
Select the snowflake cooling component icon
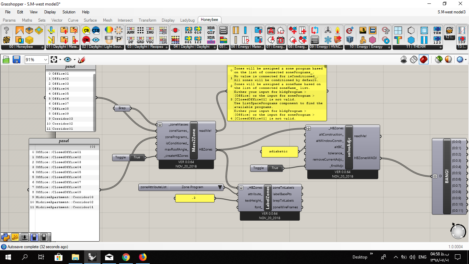point(329,40)
